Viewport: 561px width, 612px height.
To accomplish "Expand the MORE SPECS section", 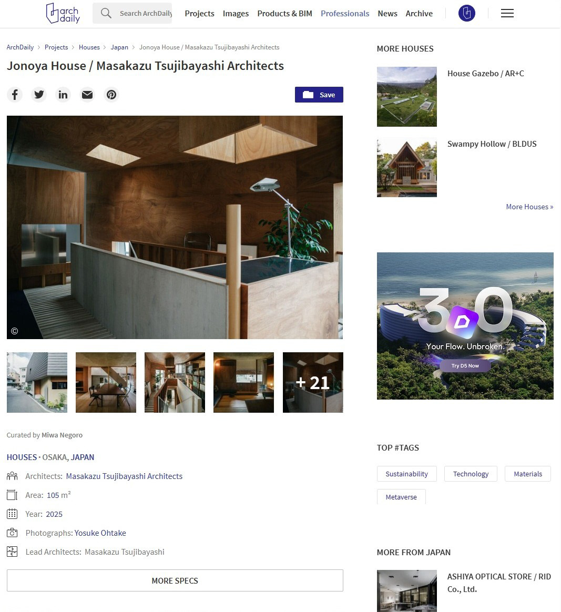I will [x=175, y=580].
